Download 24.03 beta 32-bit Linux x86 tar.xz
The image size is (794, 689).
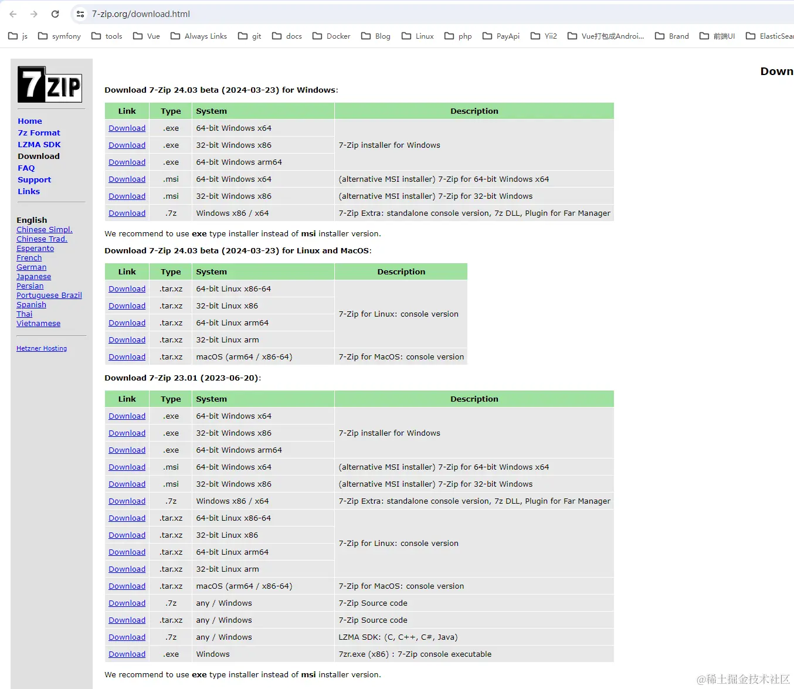(127, 306)
